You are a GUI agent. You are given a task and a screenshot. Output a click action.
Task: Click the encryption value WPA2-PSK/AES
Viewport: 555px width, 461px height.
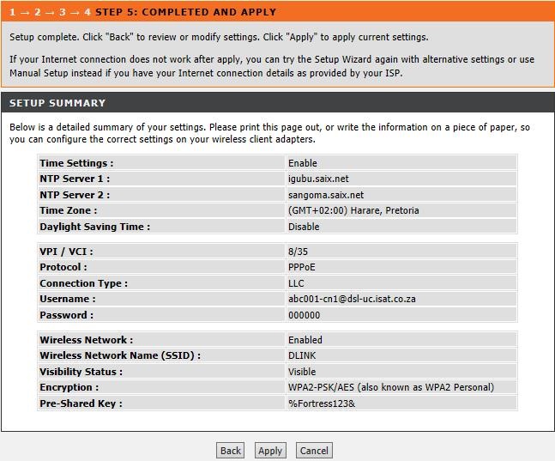(321, 387)
